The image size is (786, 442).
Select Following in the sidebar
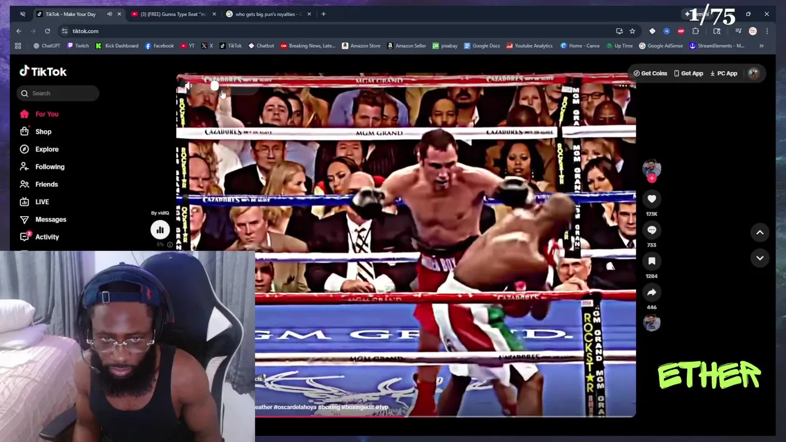[x=42, y=166]
